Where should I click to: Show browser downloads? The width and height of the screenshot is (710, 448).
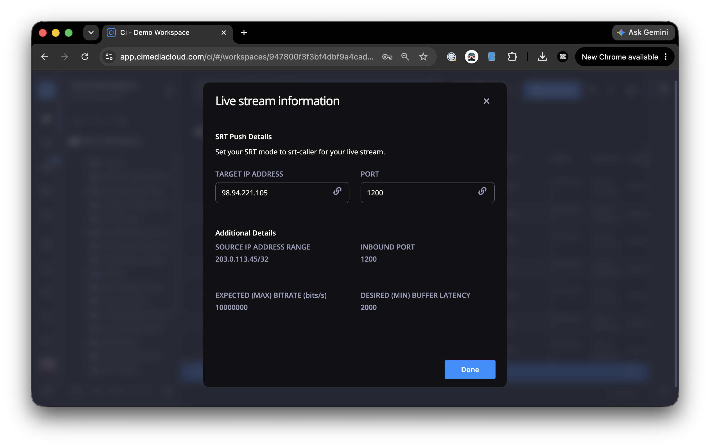542,56
